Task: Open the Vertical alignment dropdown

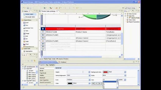Action: coord(89,75)
